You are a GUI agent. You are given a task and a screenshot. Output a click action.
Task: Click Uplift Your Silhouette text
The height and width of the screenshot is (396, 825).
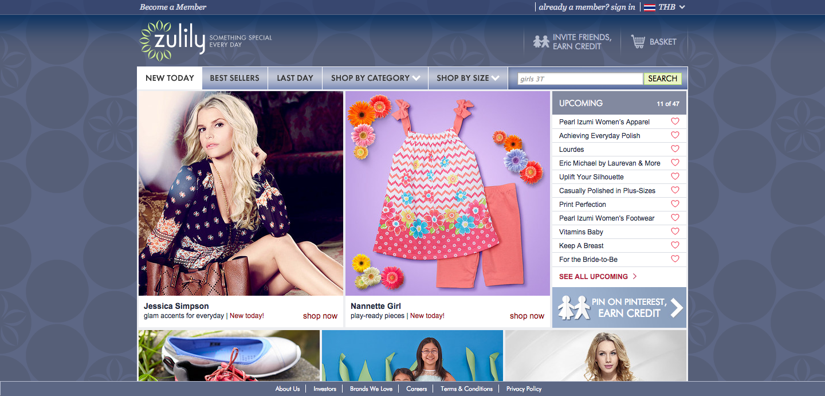pos(591,177)
